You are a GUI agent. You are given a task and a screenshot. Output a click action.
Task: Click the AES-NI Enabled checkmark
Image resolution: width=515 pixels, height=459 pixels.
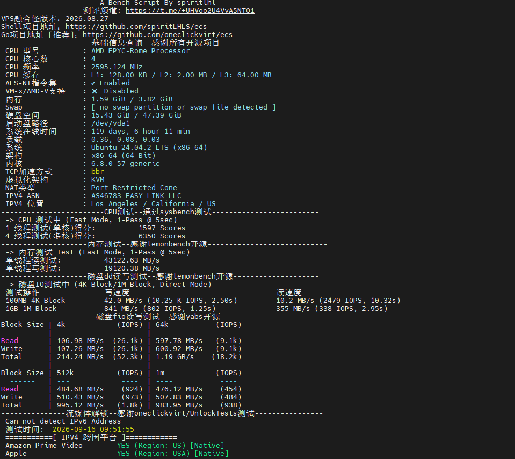point(93,83)
